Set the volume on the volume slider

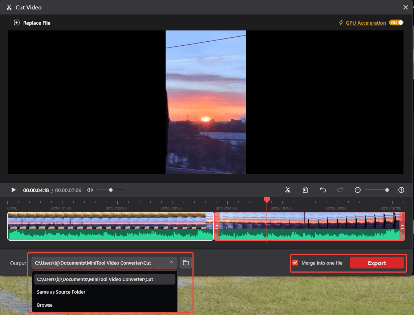click(111, 190)
